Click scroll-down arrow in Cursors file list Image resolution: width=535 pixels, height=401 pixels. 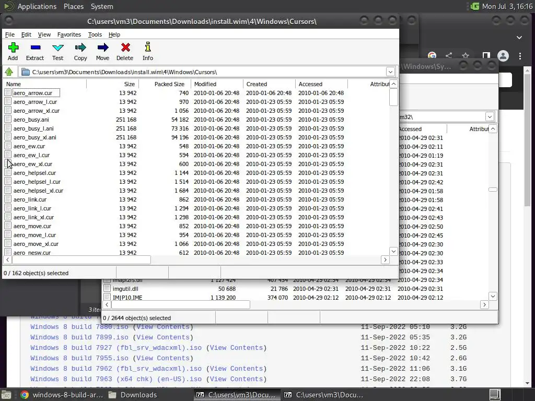point(393,251)
